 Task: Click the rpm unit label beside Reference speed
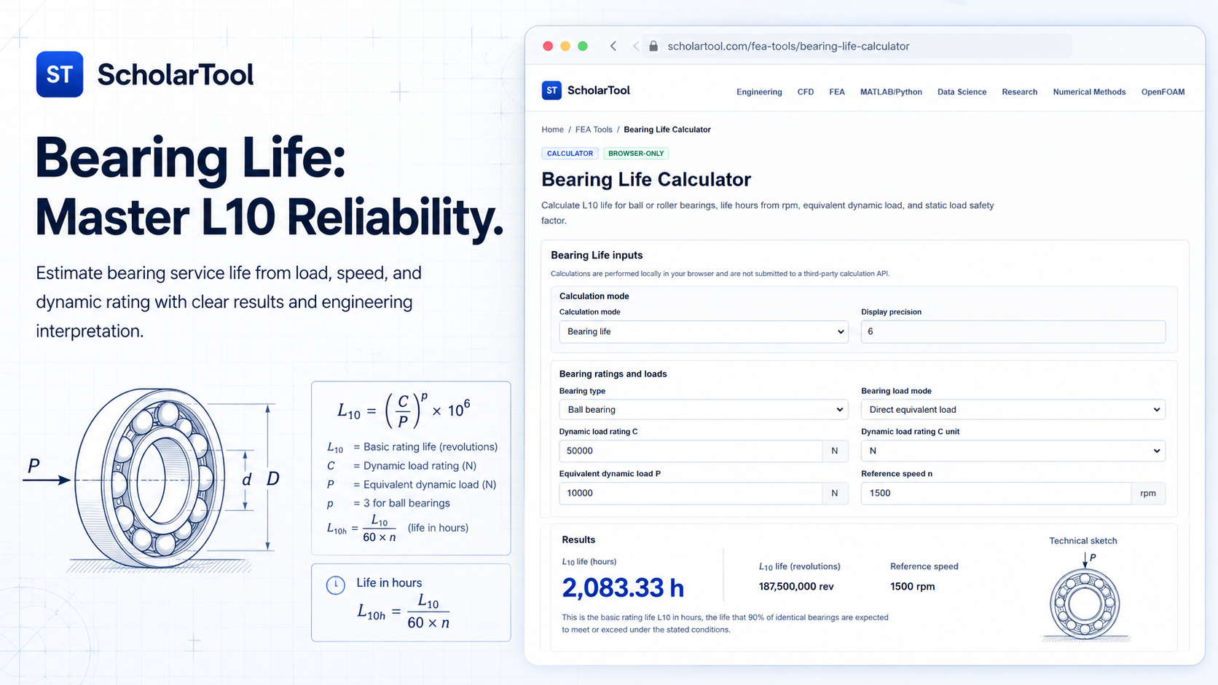1148,493
